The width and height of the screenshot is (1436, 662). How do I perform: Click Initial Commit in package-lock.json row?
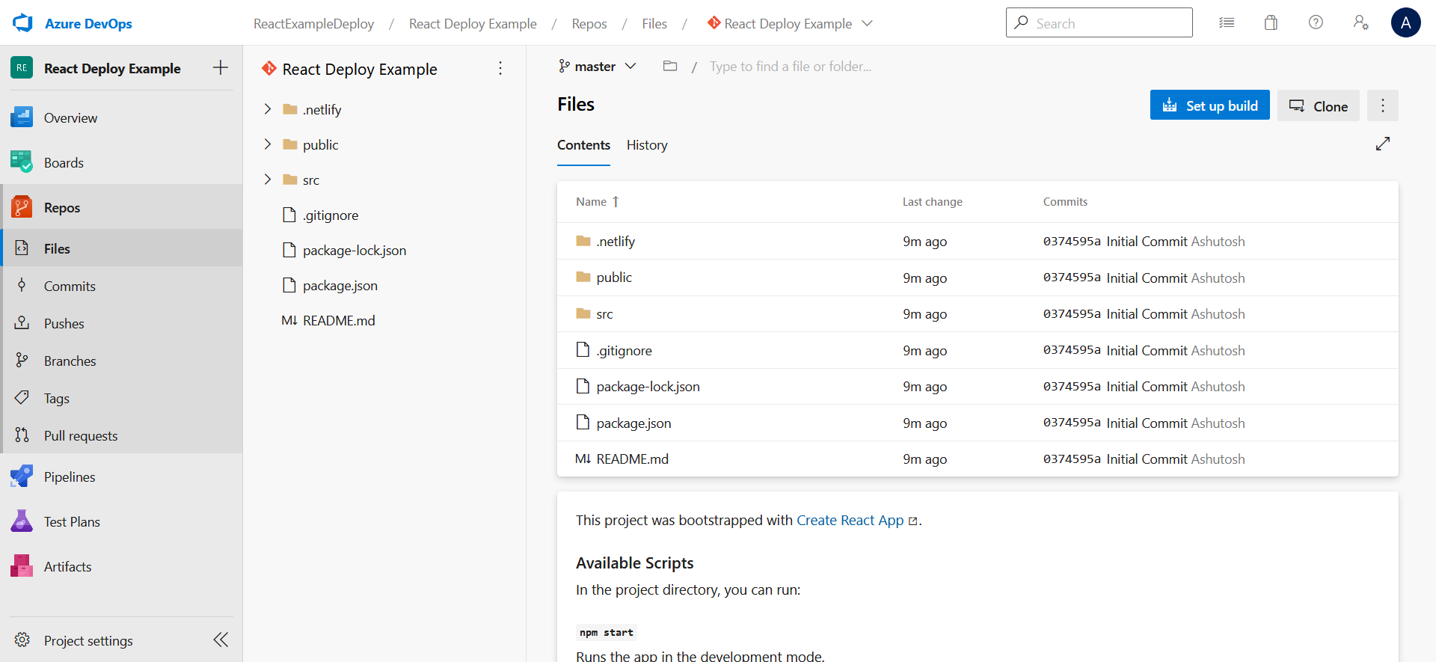coord(1147,387)
